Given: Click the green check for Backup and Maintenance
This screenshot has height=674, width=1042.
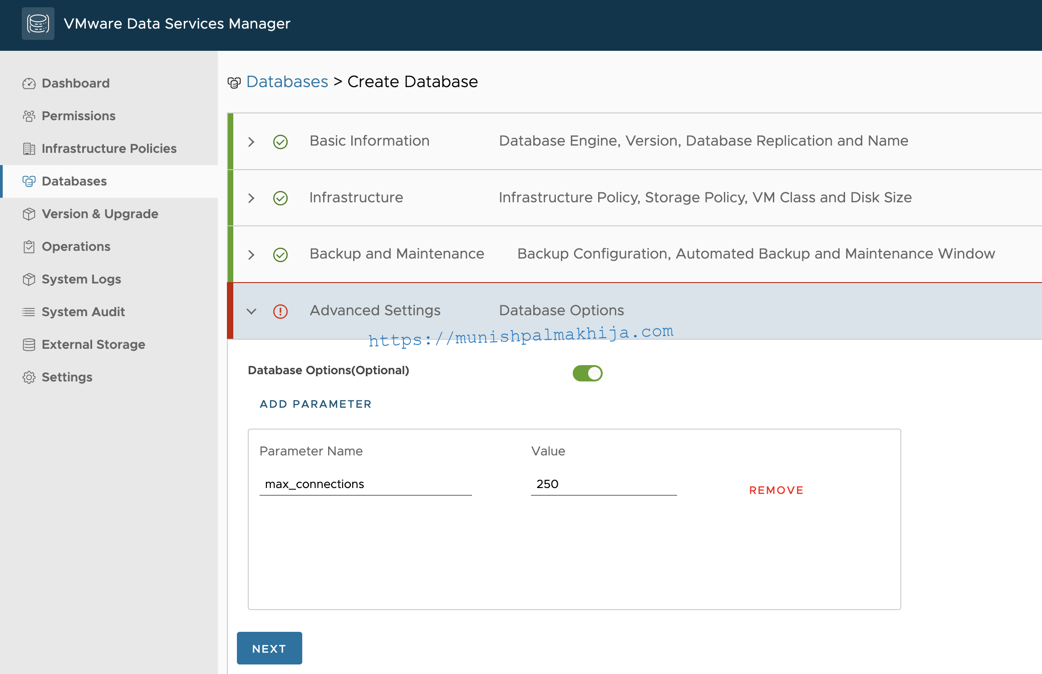Looking at the screenshot, I should pos(280,255).
